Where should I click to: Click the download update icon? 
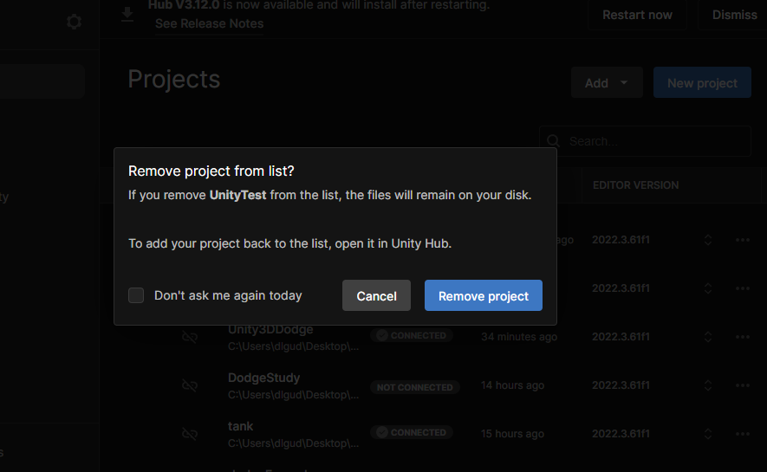pos(127,15)
